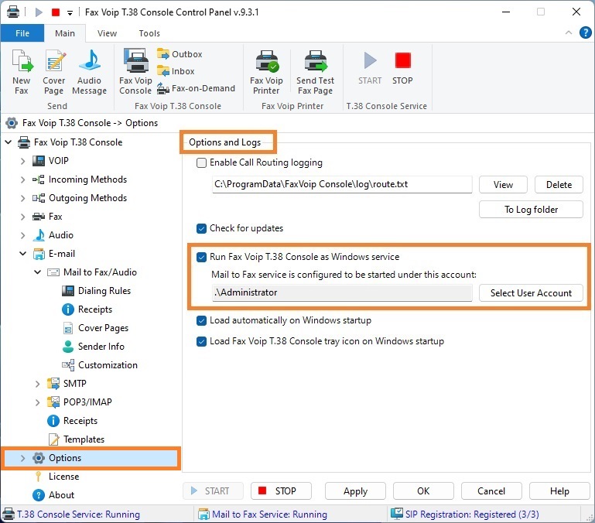Click the ribbon START service button

point(370,68)
